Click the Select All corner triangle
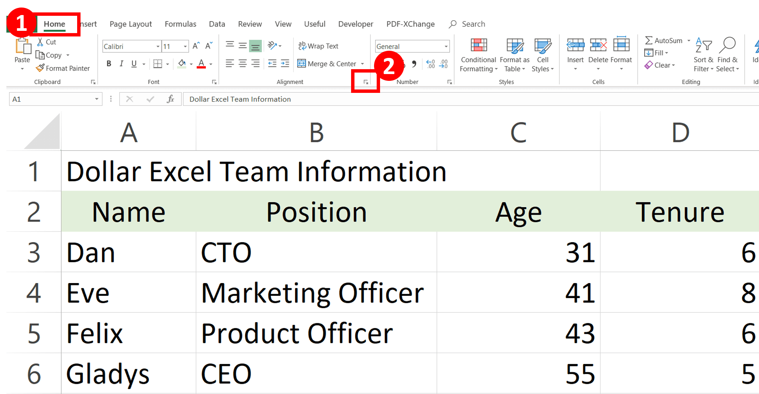The width and height of the screenshot is (759, 394). (42, 132)
